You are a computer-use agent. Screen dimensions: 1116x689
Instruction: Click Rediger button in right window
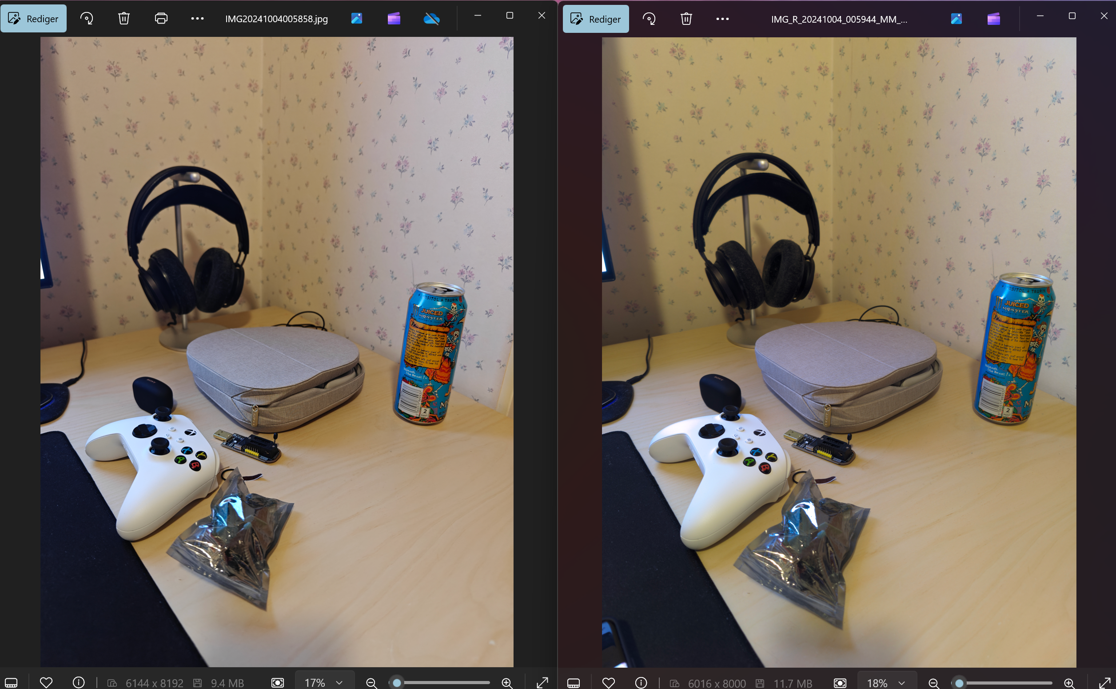(x=596, y=19)
